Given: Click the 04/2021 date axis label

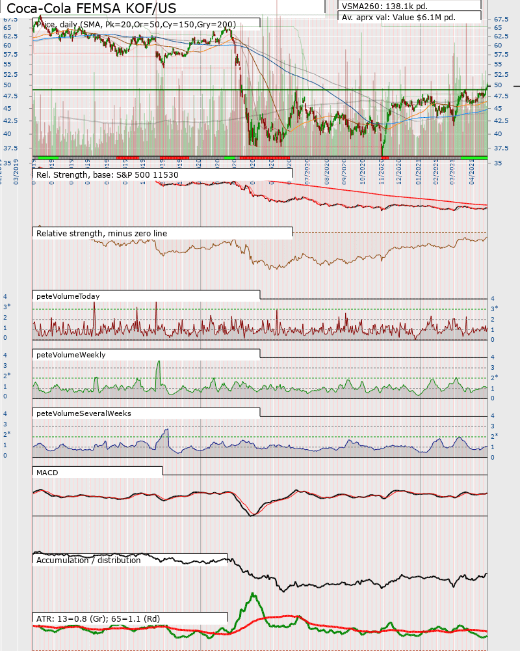Looking at the screenshot, I should [471, 173].
